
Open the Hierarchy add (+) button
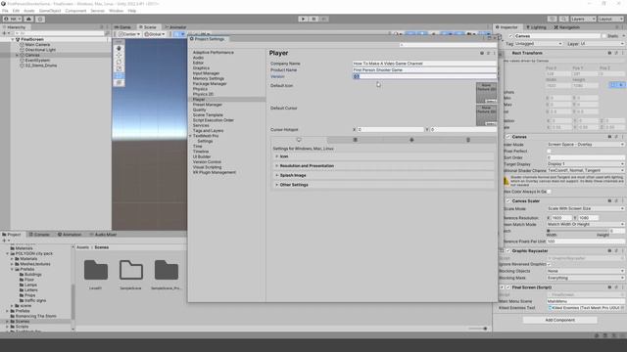tap(5, 33)
